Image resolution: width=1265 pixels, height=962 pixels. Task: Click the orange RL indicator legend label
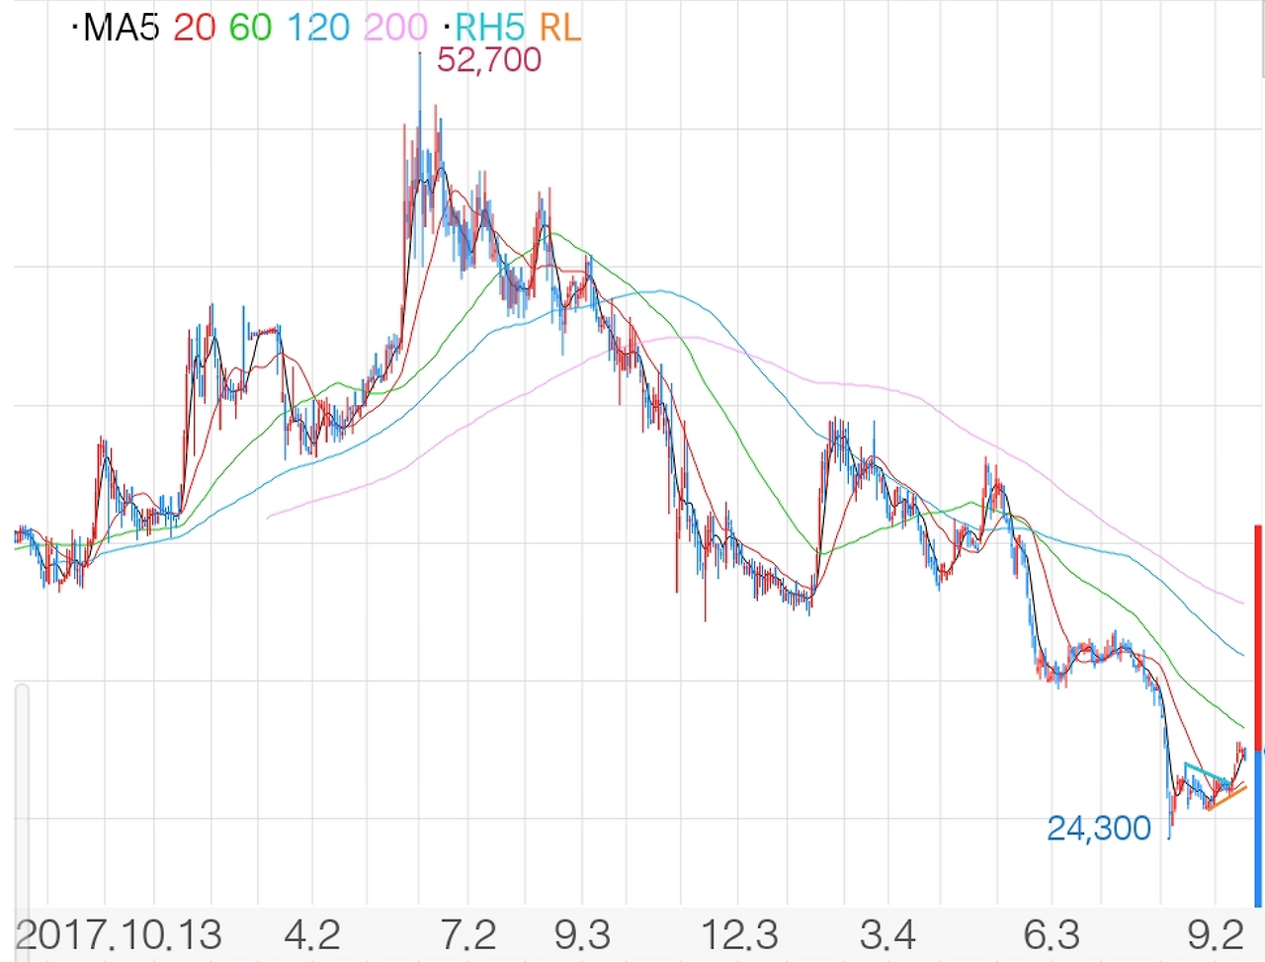click(x=559, y=28)
